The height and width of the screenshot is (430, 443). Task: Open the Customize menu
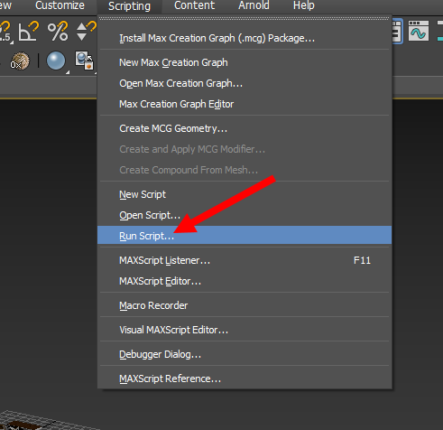(x=60, y=5)
